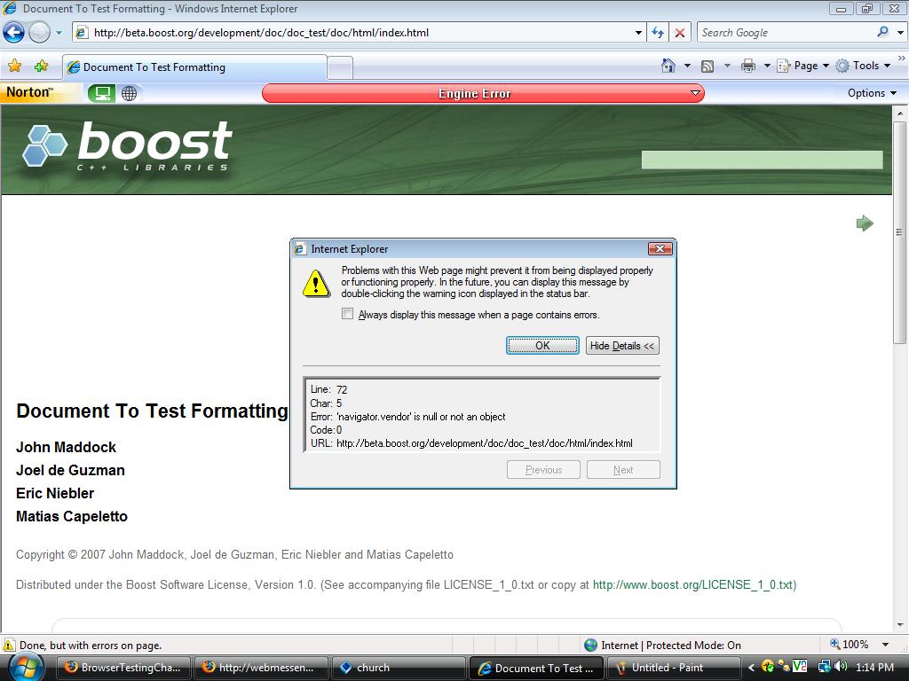Switch to webmessen... Firefox taskbar item
This screenshot has width=909, height=681.
coord(261,668)
